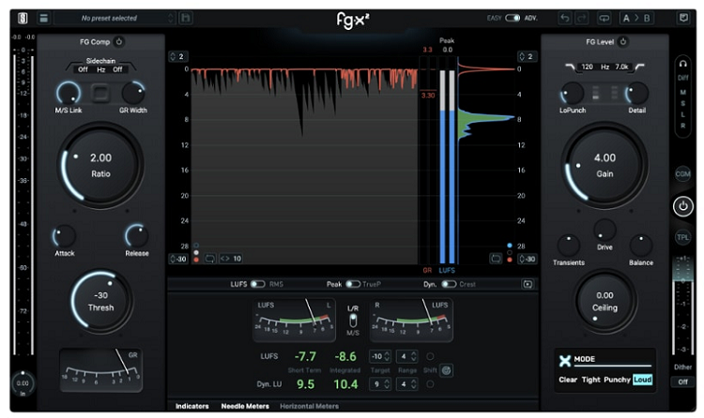
Task: Set the graph zoom value 10
Action: click(231, 259)
